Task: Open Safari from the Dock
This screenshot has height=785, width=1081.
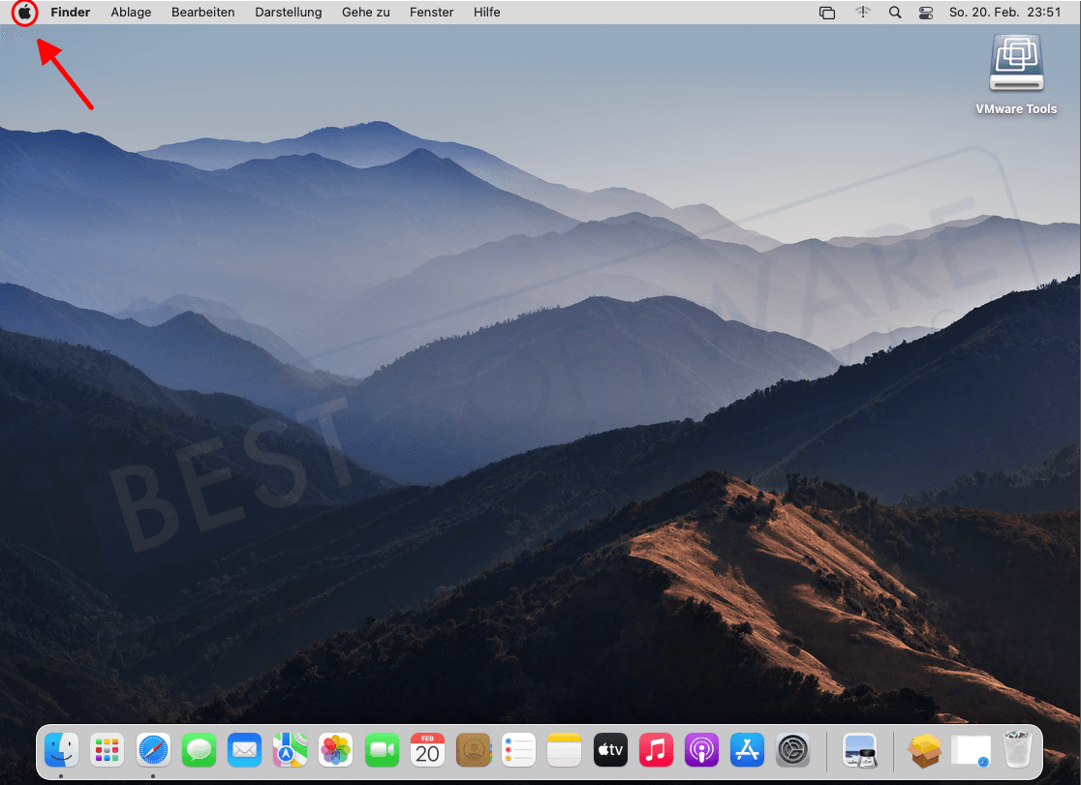Action: tap(153, 750)
